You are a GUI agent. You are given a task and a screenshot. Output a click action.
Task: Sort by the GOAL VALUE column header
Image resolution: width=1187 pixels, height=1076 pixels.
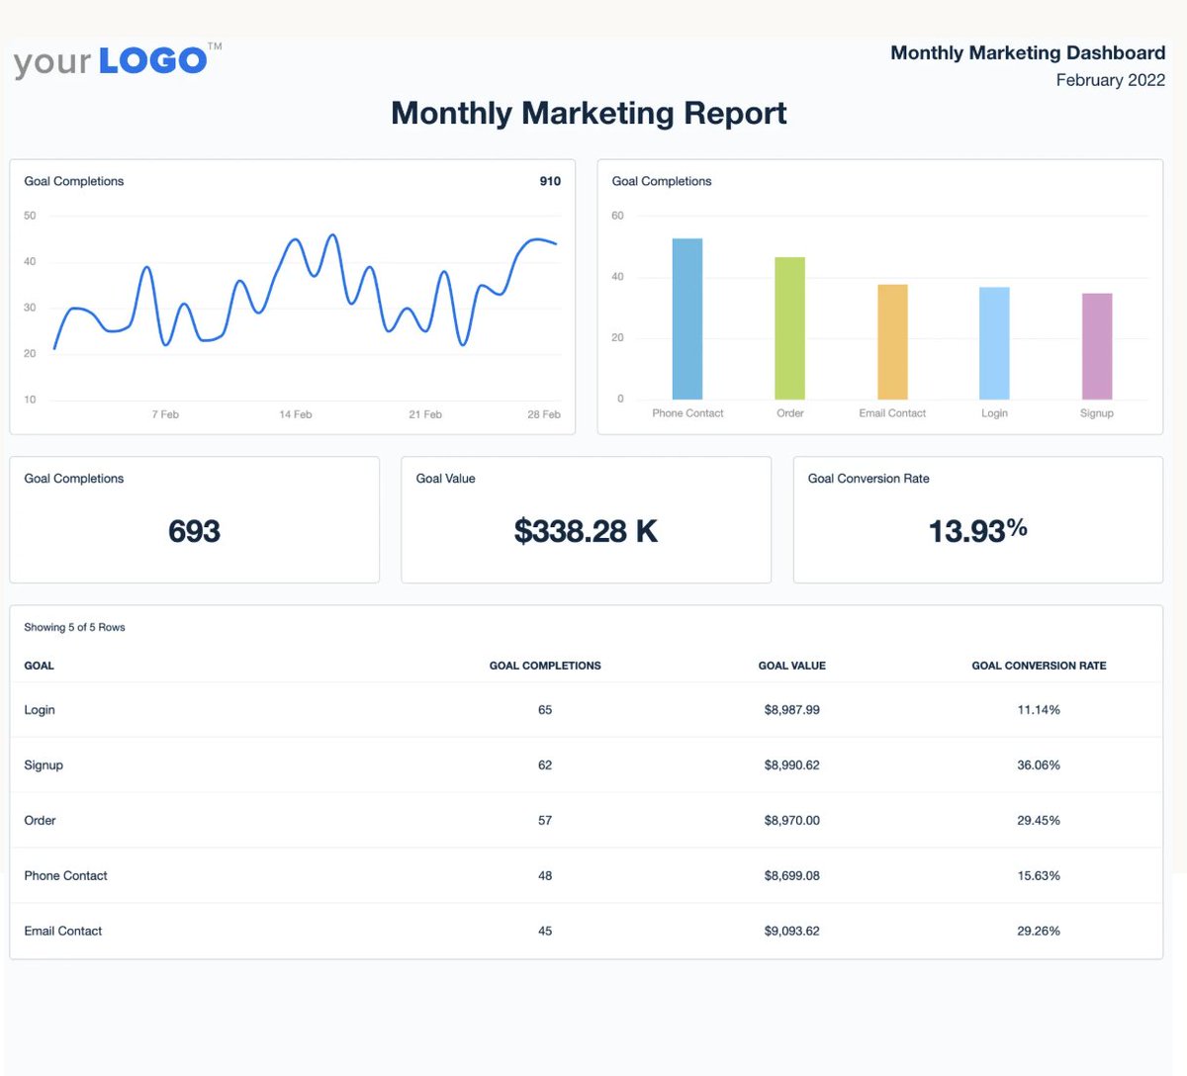point(791,666)
